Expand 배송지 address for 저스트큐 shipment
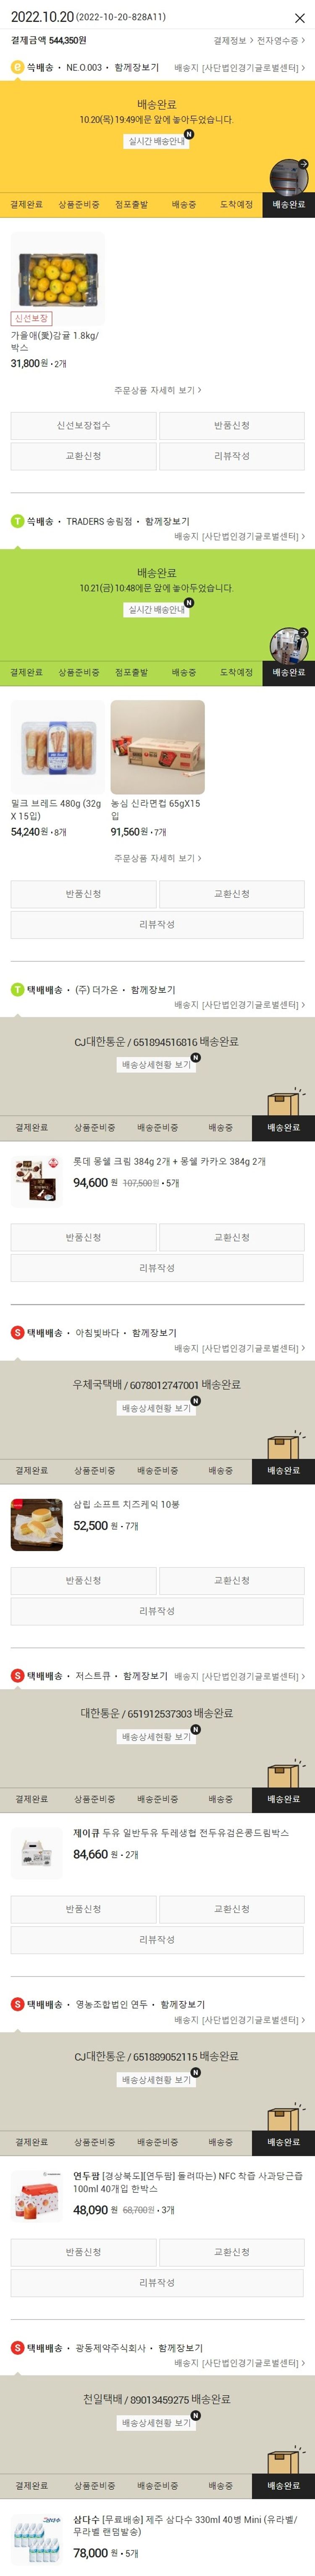 pos(240,1676)
